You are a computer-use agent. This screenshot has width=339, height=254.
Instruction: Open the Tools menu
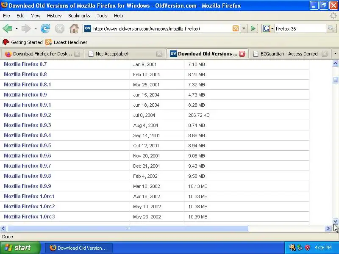(x=102, y=16)
